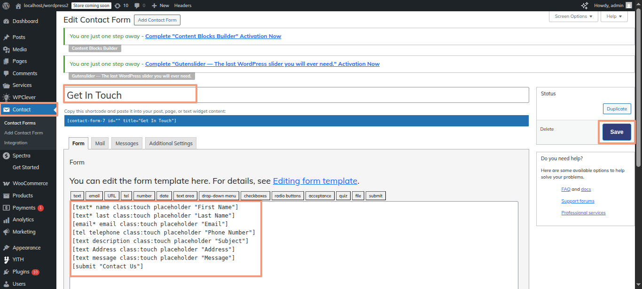Screen dimensions: 642x289
Task: Insert a drop-down menu form tag
Action: [219, 196]
